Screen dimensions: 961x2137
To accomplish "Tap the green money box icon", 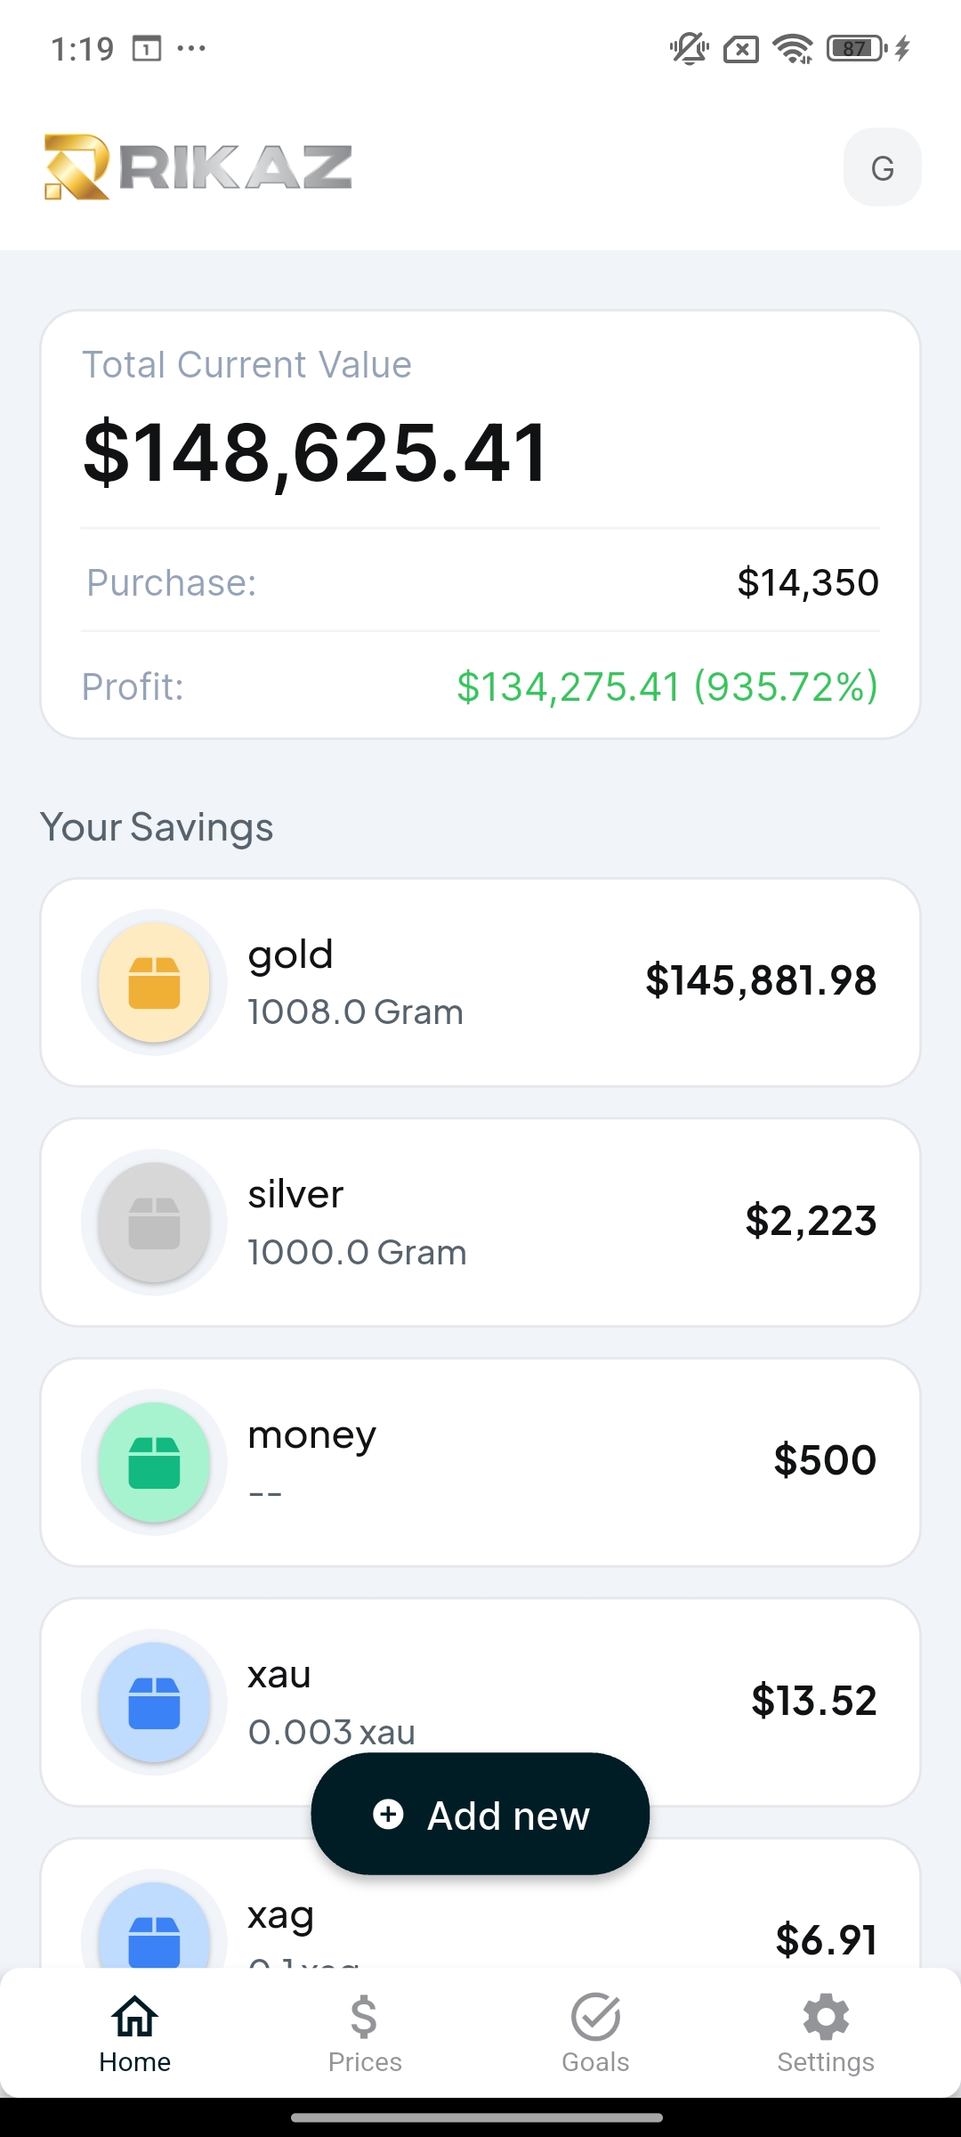I will click(154, 1462).
